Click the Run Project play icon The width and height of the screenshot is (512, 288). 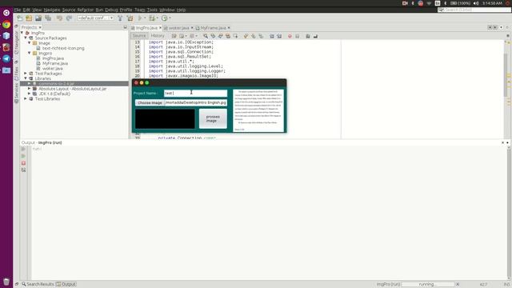point(140,18)
